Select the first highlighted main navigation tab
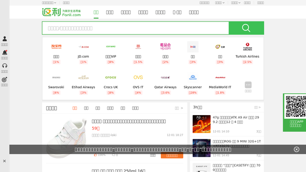Viewport: 306px width, 172px height. (96, 12)
